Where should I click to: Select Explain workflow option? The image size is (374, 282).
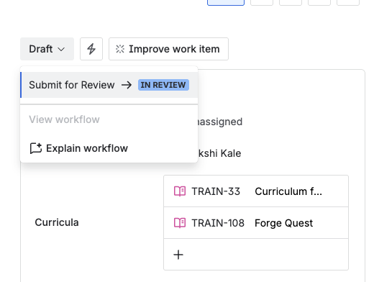[109, 148]
